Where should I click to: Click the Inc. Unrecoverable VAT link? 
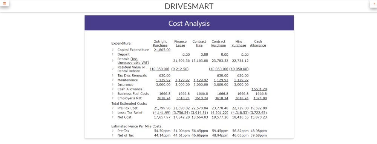pos(133,61)
